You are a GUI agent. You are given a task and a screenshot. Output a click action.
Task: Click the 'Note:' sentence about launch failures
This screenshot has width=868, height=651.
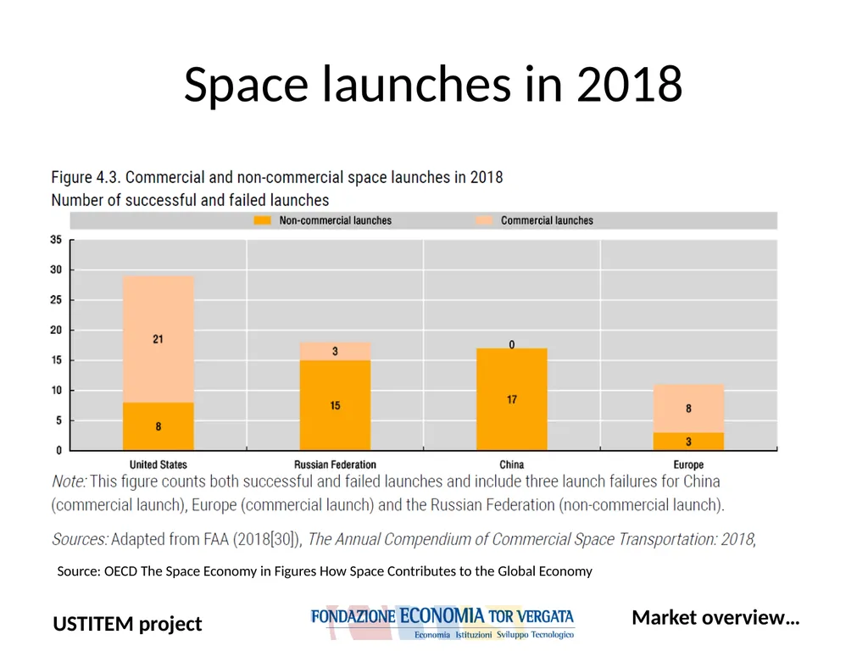[x=386, y=481]
